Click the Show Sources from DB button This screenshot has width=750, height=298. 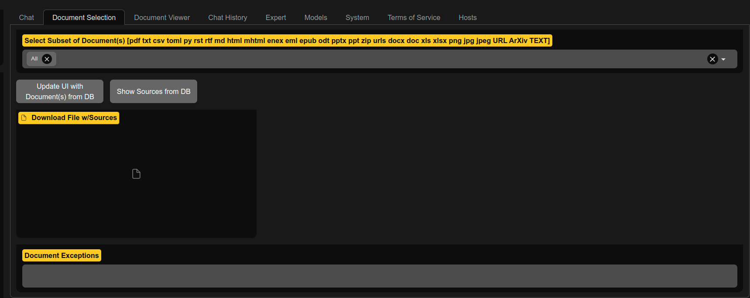pyautogui.click(x=154, y=91)
